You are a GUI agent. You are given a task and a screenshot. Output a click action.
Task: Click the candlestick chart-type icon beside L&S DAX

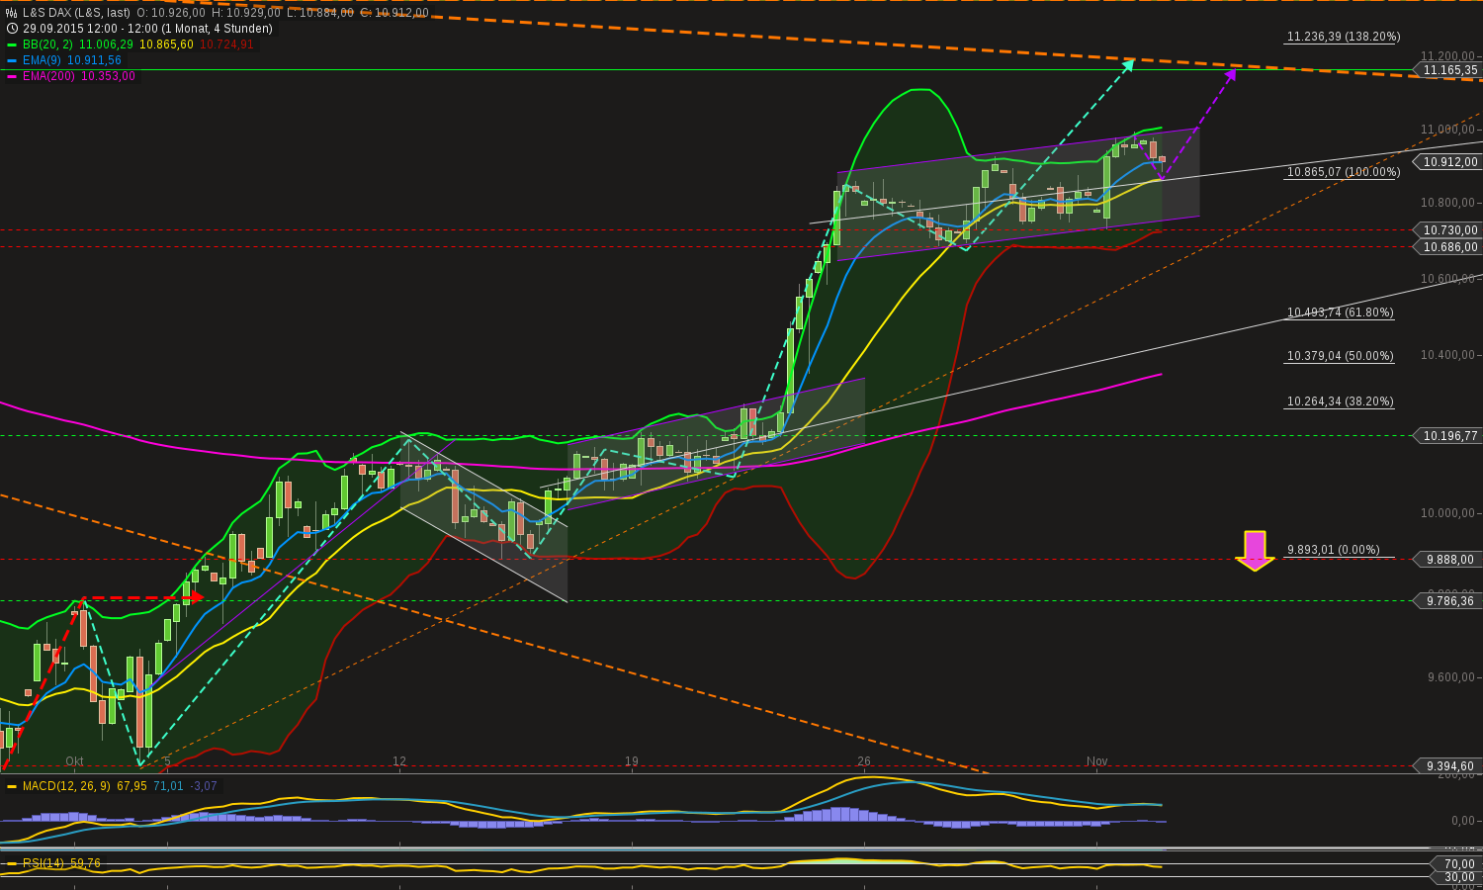(12, 13)
